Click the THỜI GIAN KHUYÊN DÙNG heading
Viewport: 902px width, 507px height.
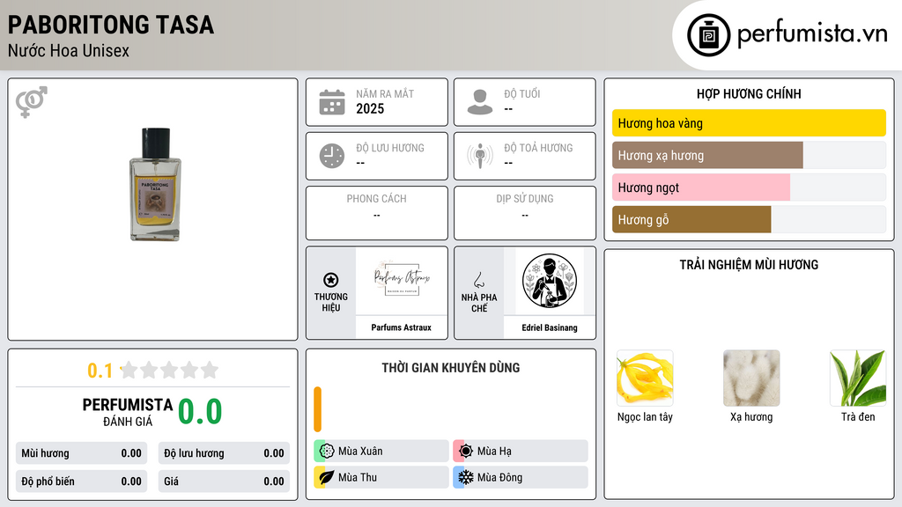click(451, 368)
